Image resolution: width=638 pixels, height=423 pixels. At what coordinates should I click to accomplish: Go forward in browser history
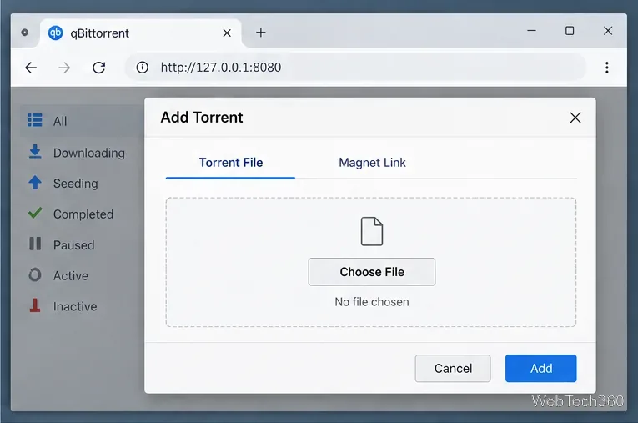pos(64,68)
